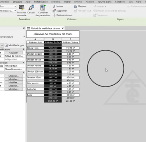Click the Calculé parameter icon
The image size is (146, 142).
point(31,9)
